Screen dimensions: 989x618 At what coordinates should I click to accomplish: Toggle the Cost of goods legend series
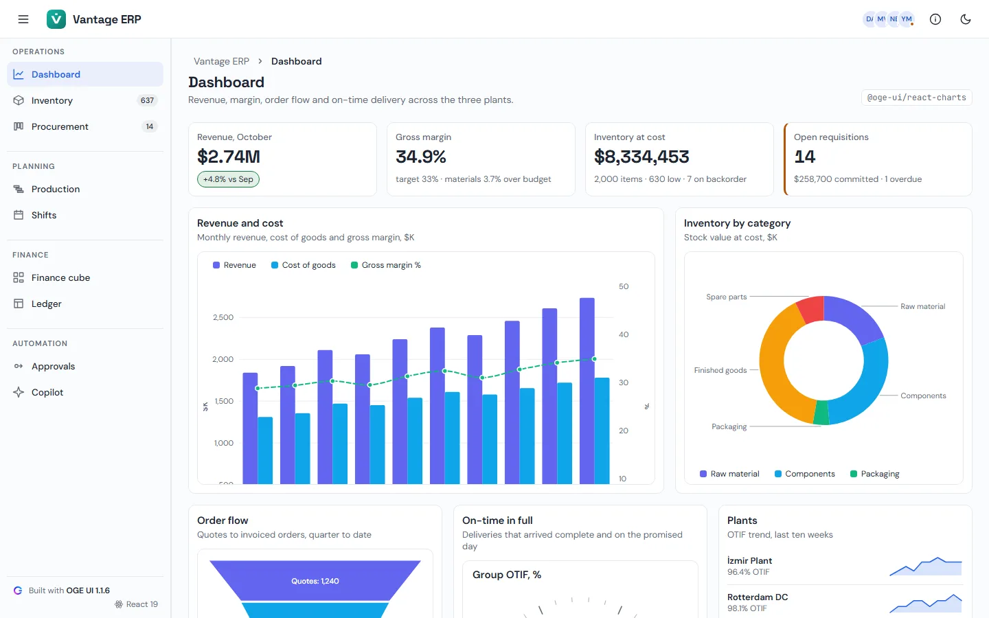304,265
